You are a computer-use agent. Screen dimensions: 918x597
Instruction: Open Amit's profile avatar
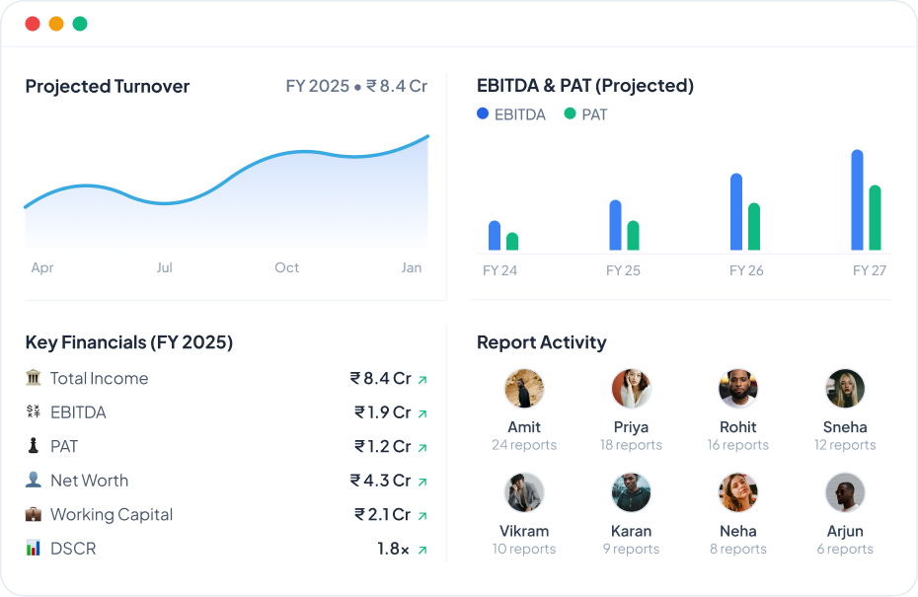pyautogui.click(x=524, y=388)
